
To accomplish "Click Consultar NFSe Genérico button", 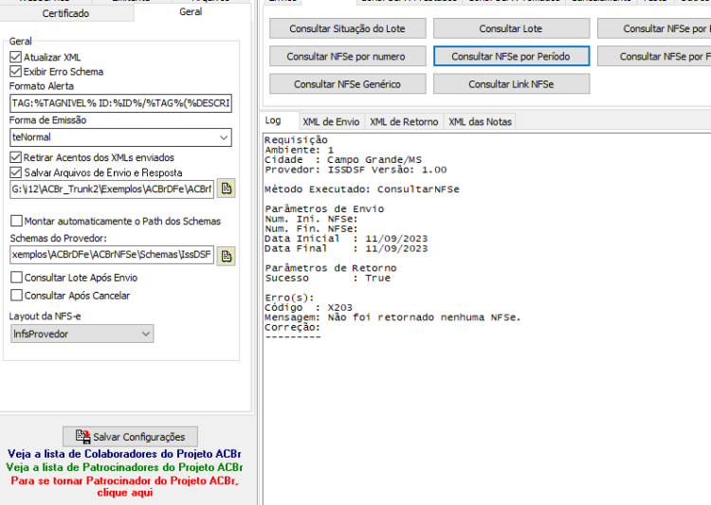I will [x=347, y=84].
